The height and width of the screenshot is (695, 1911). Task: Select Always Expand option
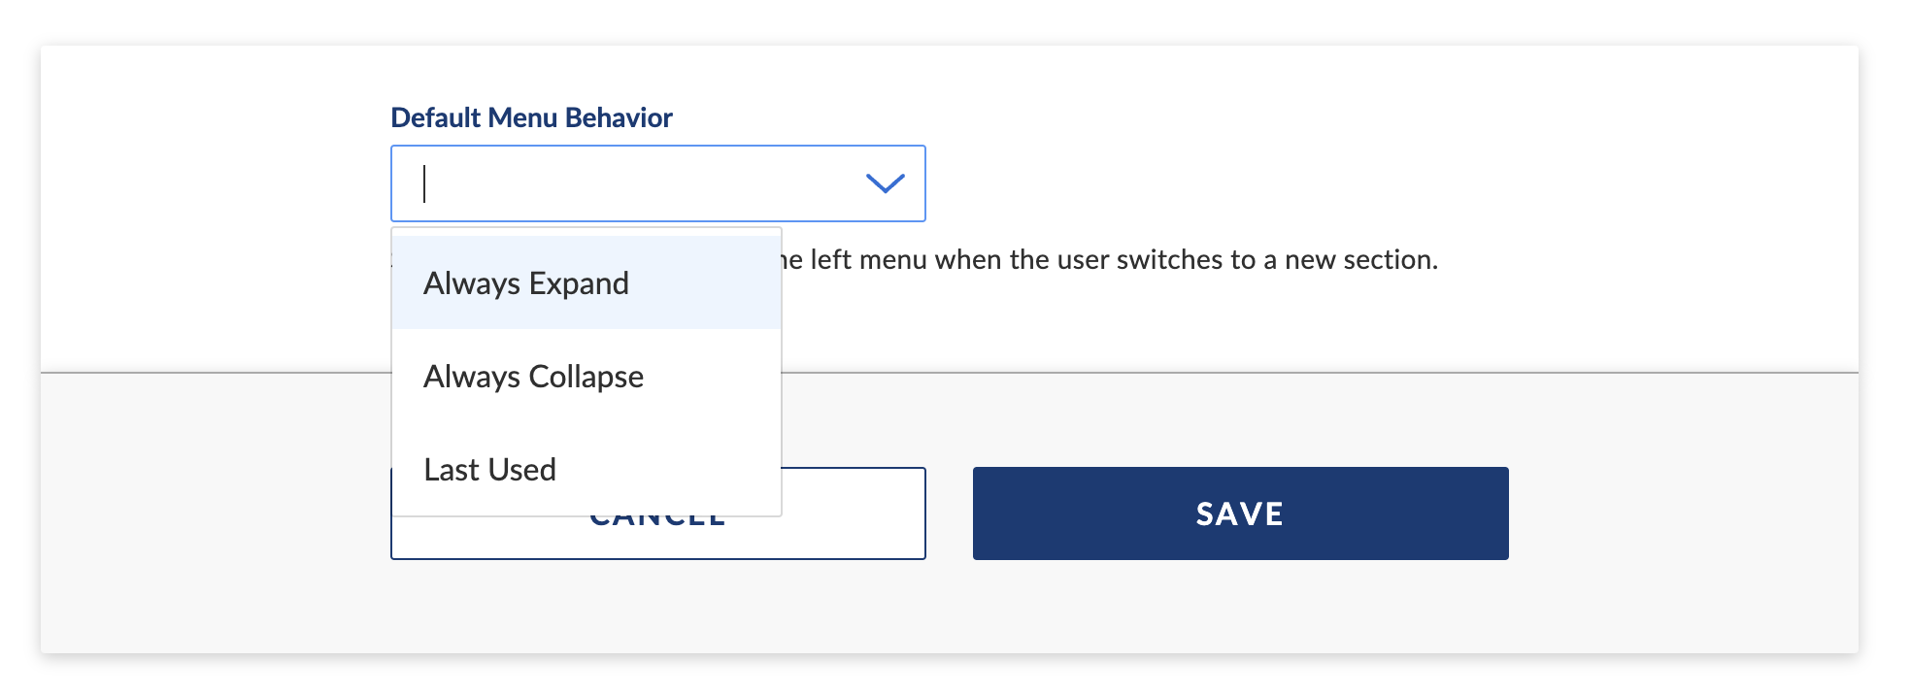click(x=587, y=282)
